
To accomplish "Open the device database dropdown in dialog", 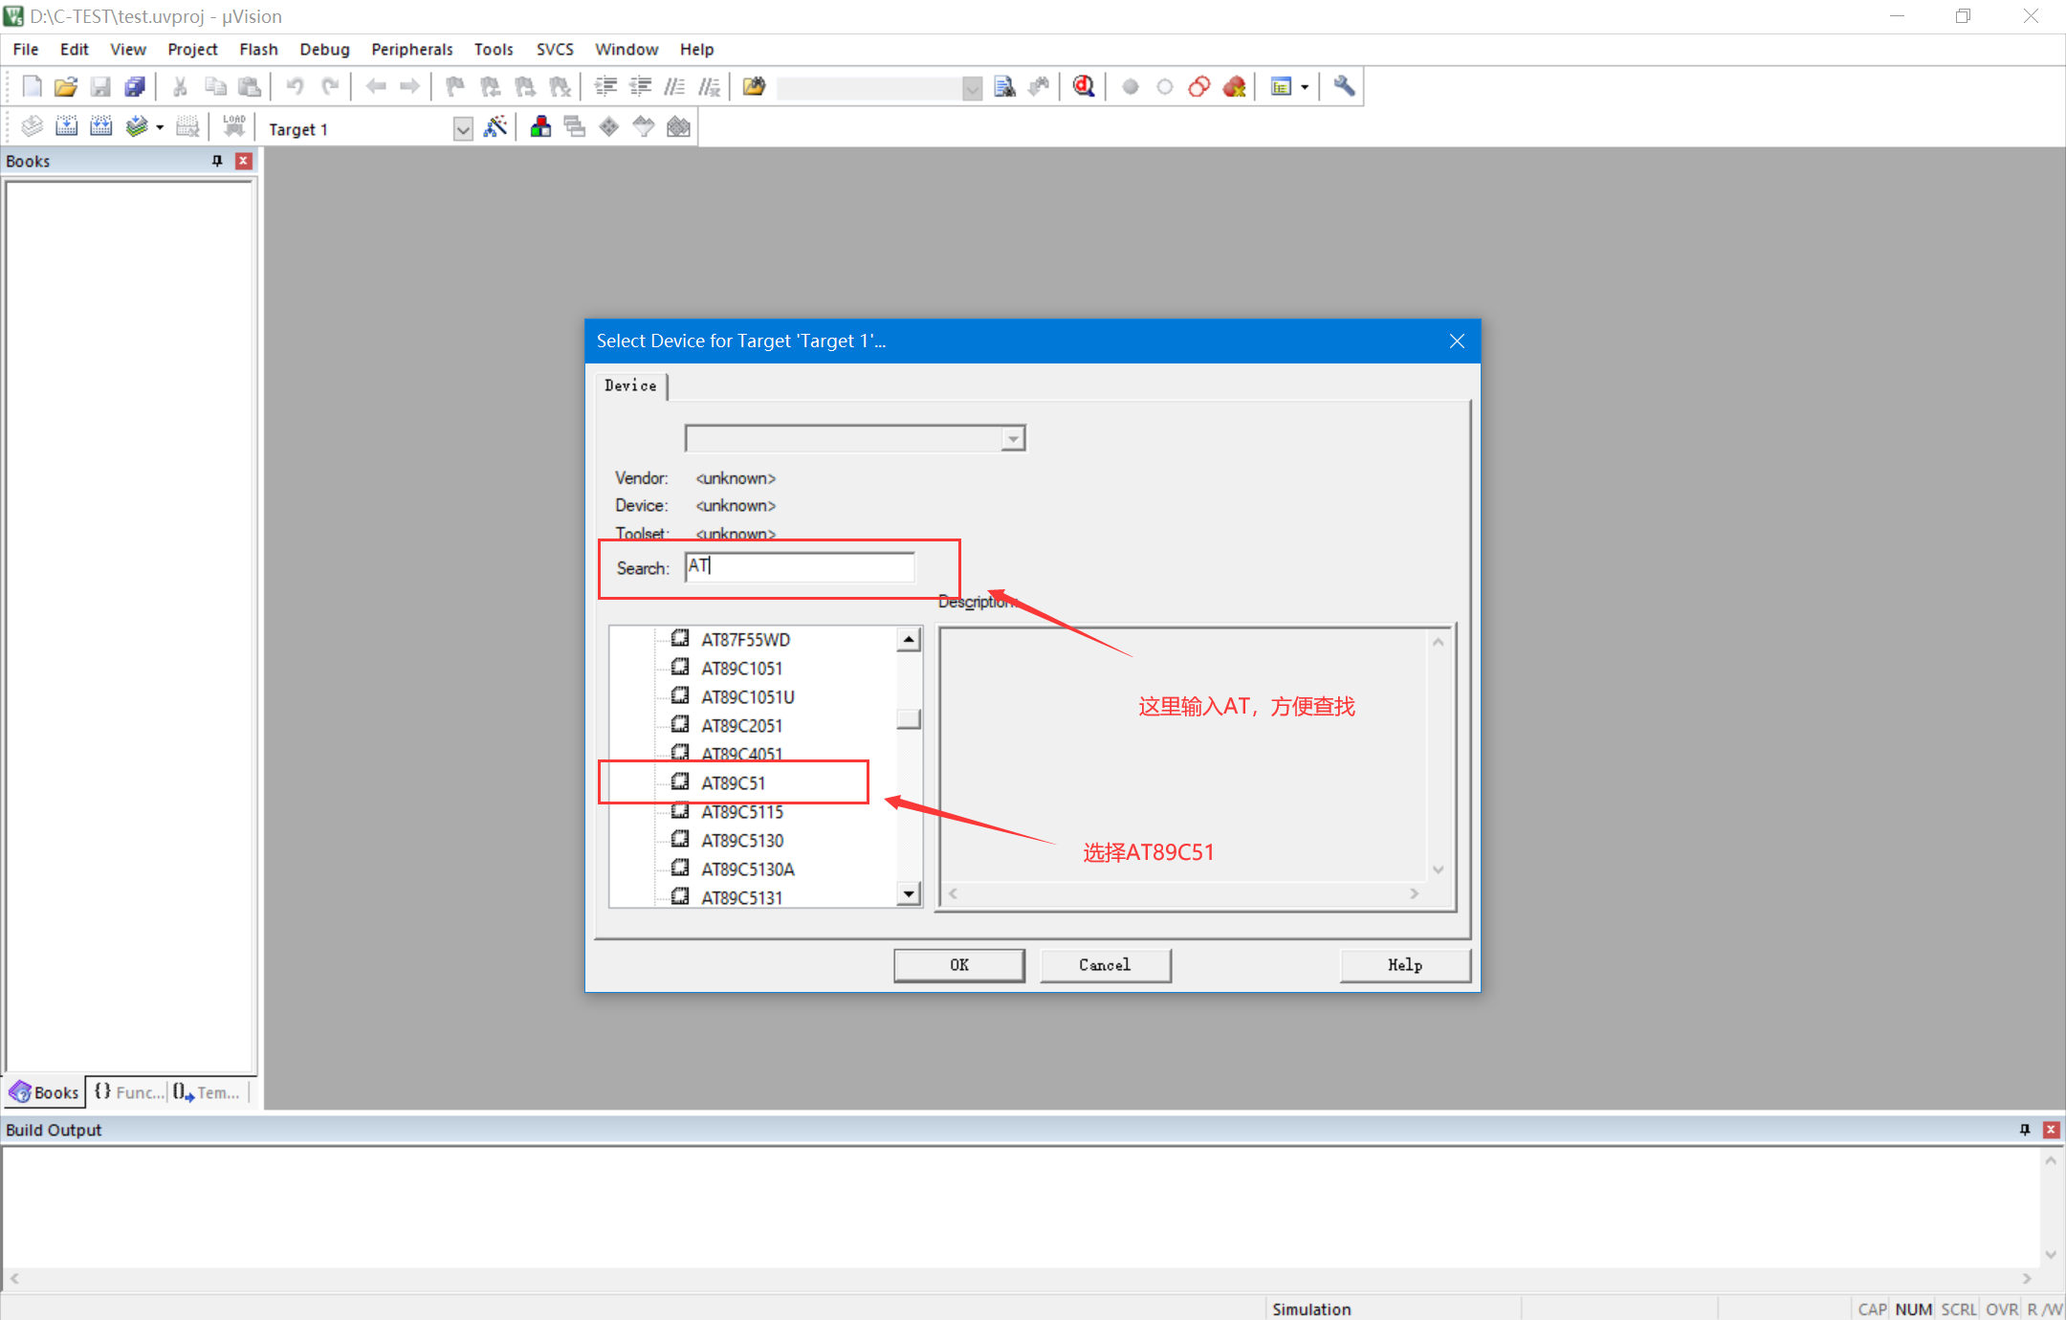I will (x=1013, y=439).
